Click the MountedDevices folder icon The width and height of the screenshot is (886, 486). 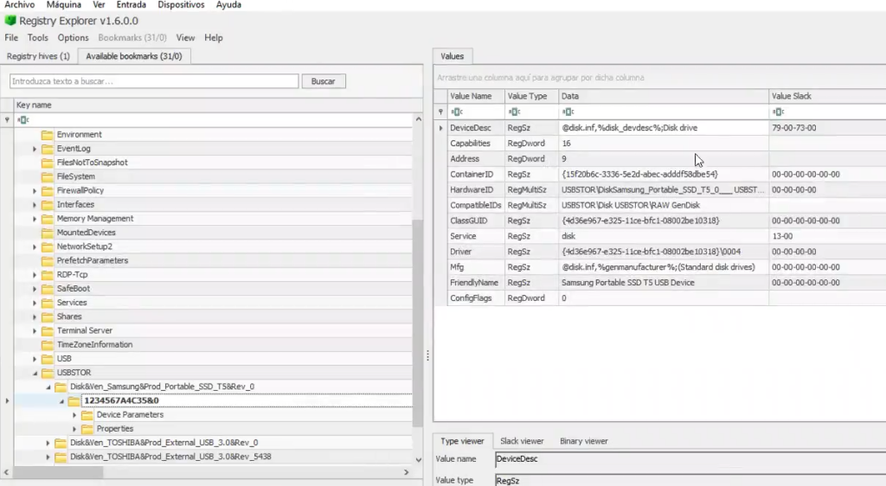[x=48, y=233]
